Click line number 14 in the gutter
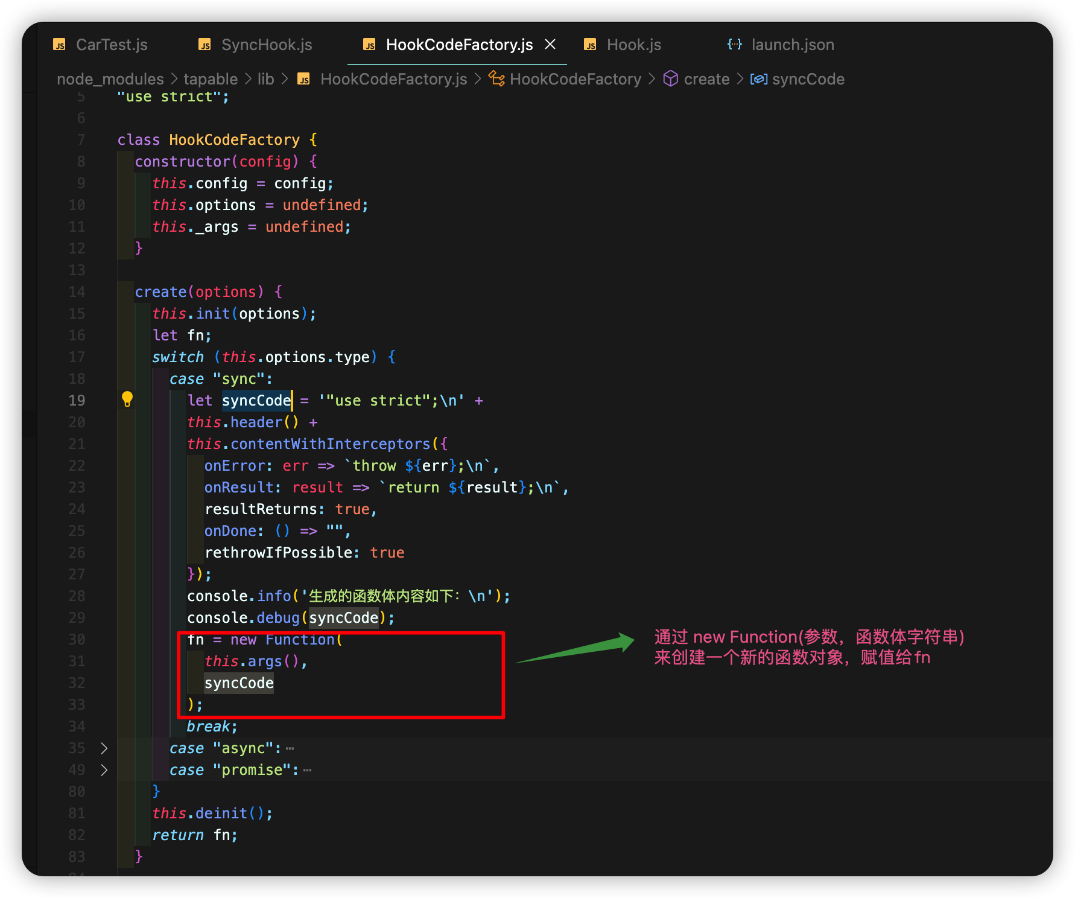The height and width of the screenshot is (898, 1075). 77,292
